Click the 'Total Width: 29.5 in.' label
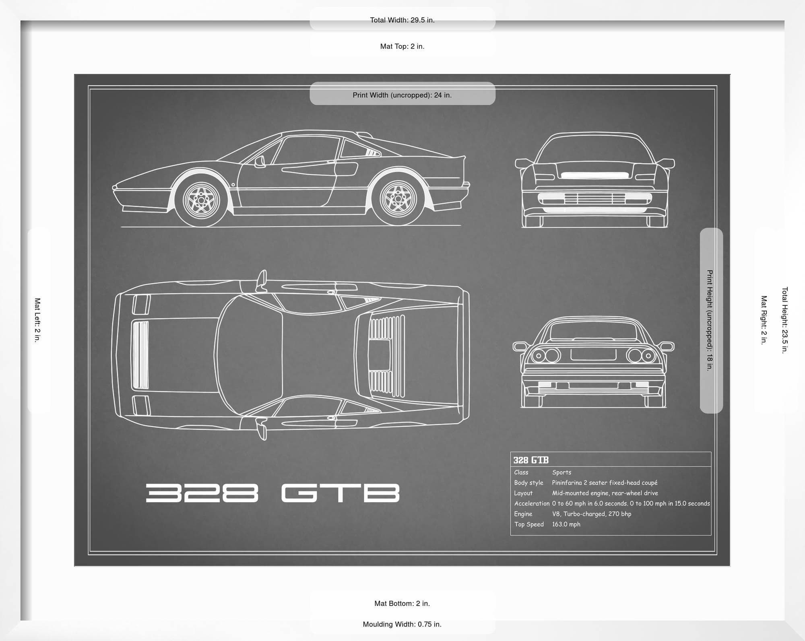 [402, 20]
